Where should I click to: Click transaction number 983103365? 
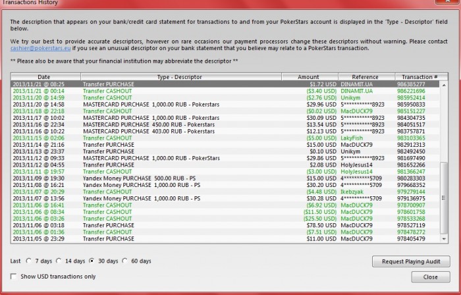(411, 138)
